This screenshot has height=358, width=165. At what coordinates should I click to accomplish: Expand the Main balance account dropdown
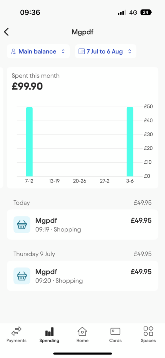tap(38, 51)
